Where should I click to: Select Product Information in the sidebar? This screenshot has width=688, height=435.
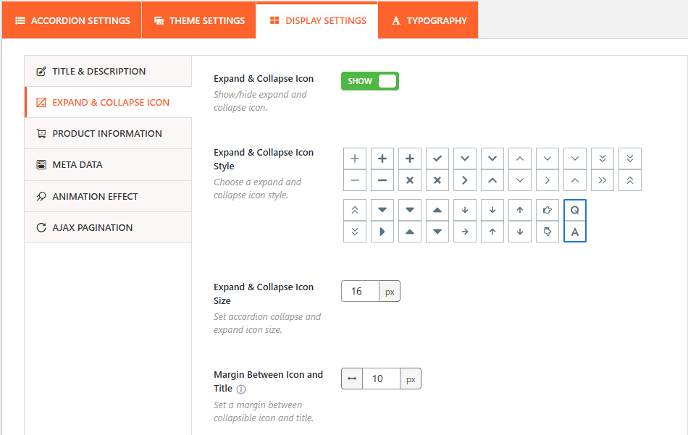click(108, 133)
